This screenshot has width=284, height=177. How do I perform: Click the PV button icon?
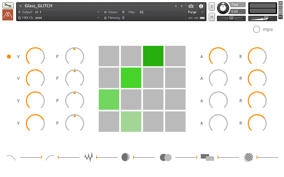click(280, 17)
